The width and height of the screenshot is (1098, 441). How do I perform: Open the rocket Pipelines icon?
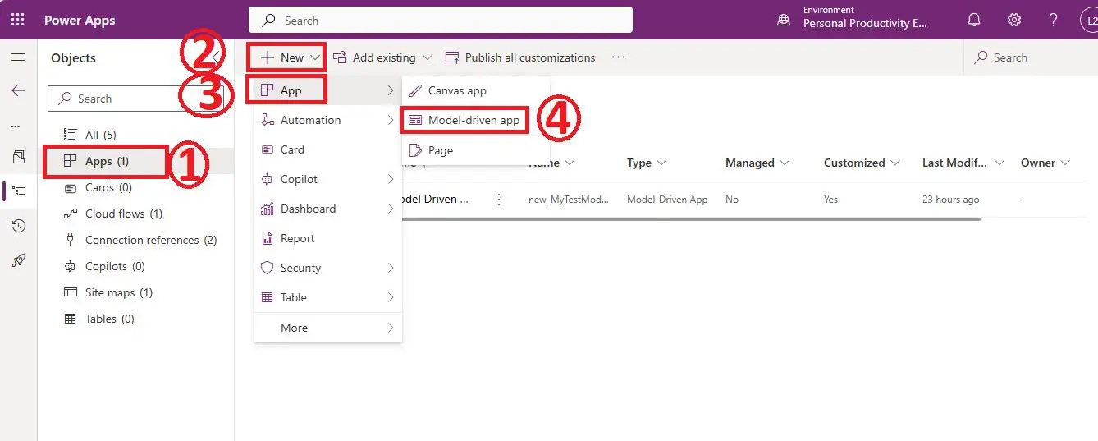point(18,260)
